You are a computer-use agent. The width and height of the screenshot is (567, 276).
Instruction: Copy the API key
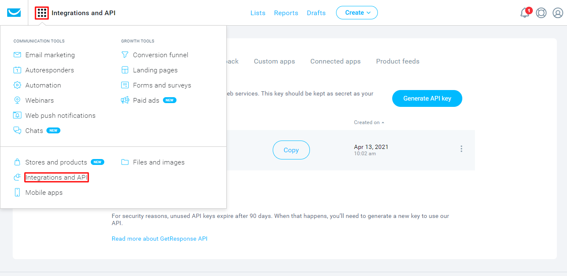291,150
